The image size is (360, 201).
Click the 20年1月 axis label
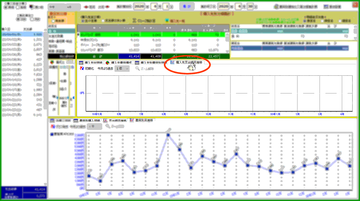(275, 114)
